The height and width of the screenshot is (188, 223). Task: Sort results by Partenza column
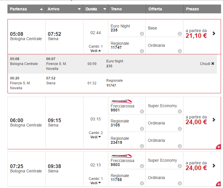[41, 9]
